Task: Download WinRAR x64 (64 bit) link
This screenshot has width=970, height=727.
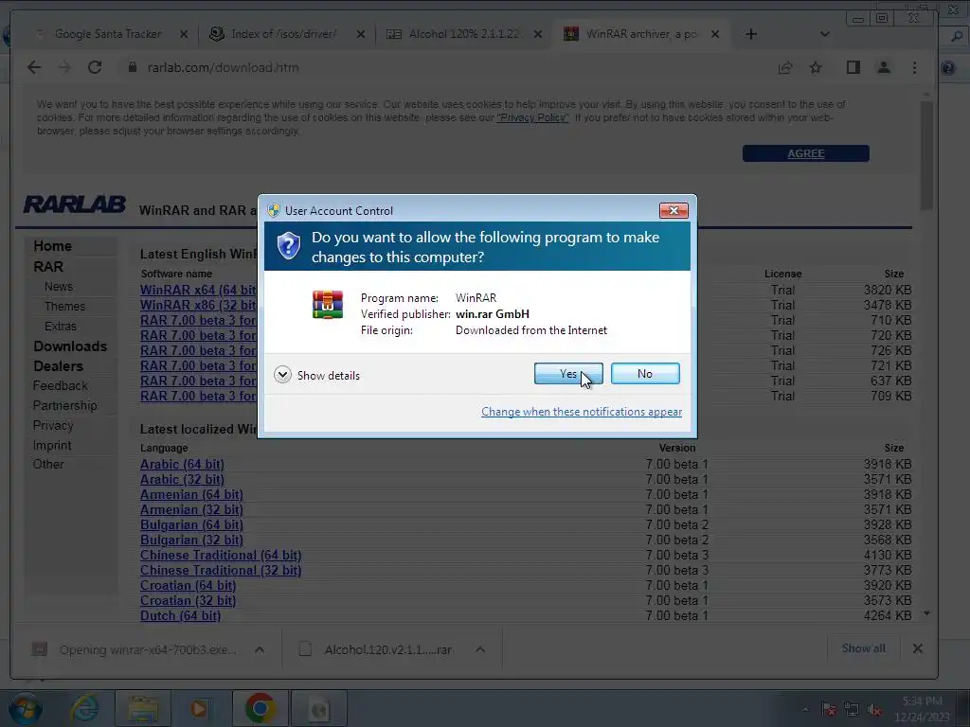Action: point(198,290)
